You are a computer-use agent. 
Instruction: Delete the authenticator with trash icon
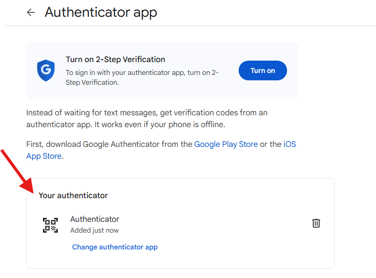tap(316, 223)
